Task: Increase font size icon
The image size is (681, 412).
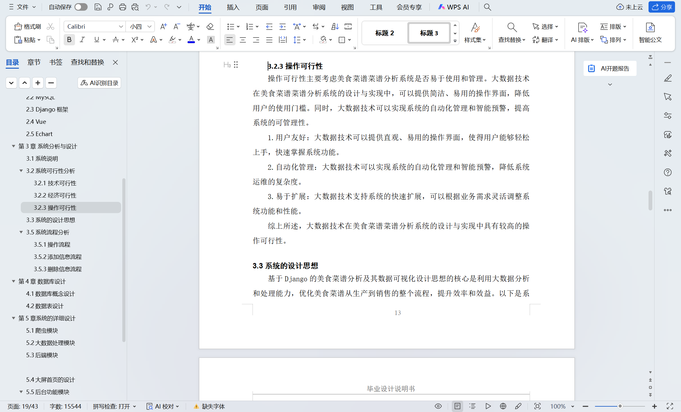Action: (x=163, y=26)
